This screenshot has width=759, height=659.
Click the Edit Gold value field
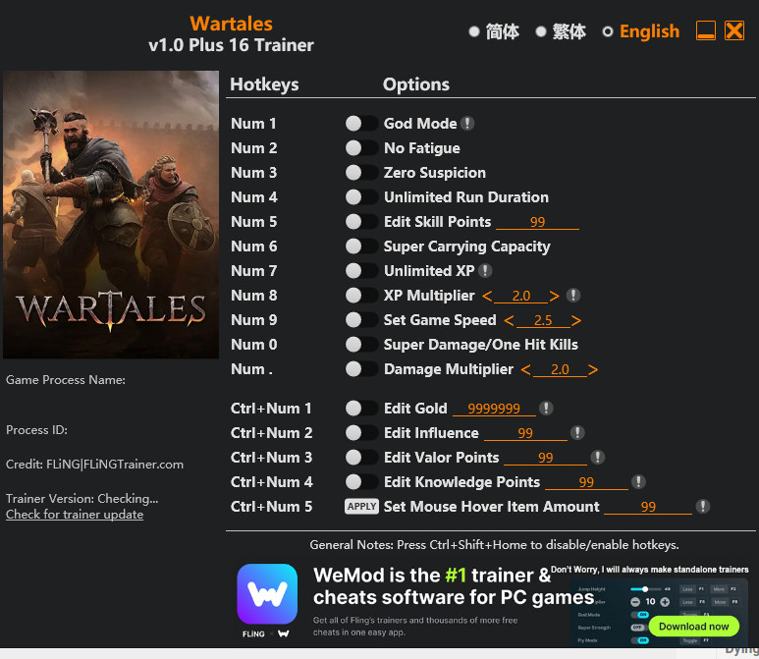click(494, 409)
